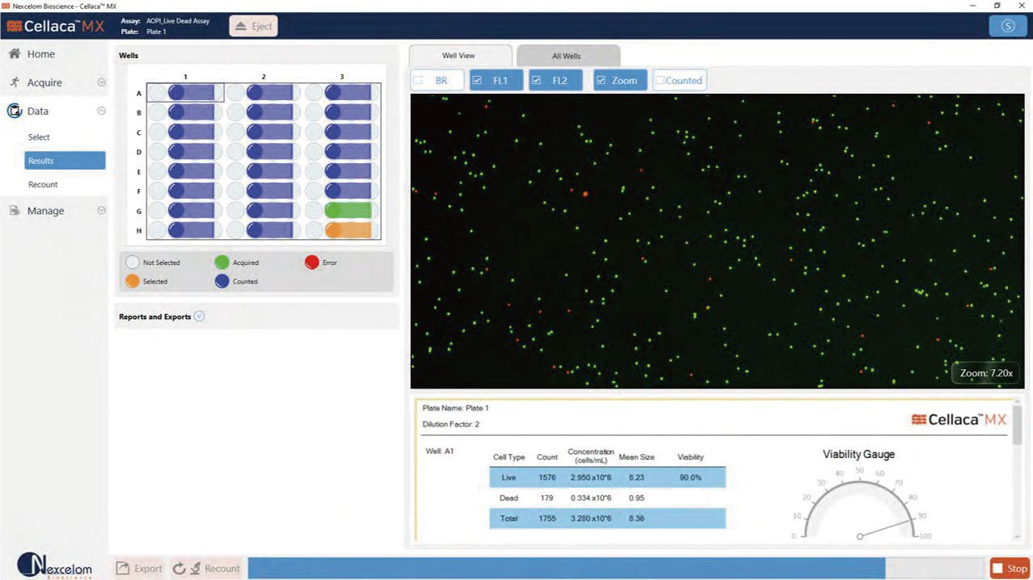
Task: Expand the Acquire menu chevron
Action: [101, 82]
